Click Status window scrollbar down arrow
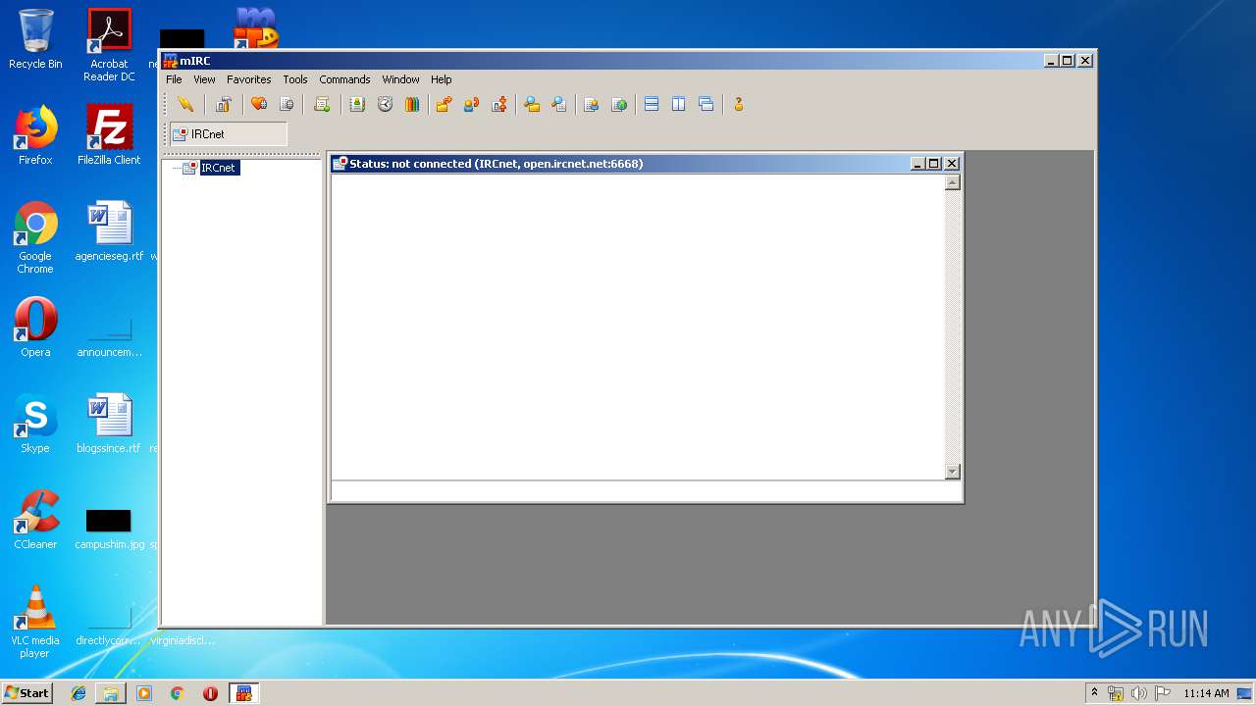Viewport: 1256px width, 706px height. (x=952, y=472)
